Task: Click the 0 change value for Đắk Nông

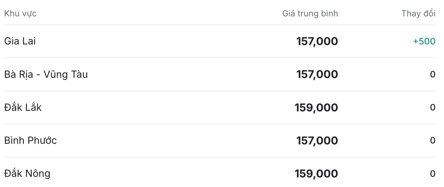Action: tap(433, 174)
